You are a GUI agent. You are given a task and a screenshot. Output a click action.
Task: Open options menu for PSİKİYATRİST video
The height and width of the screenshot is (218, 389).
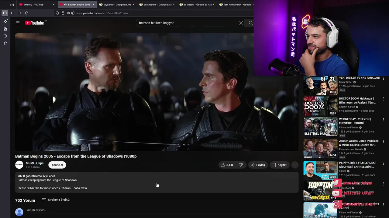click(383, 163)
